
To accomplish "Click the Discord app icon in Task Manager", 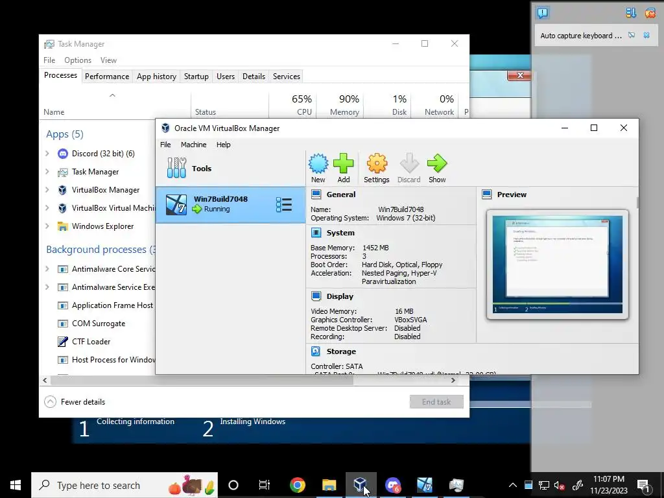I will point(63,153).
